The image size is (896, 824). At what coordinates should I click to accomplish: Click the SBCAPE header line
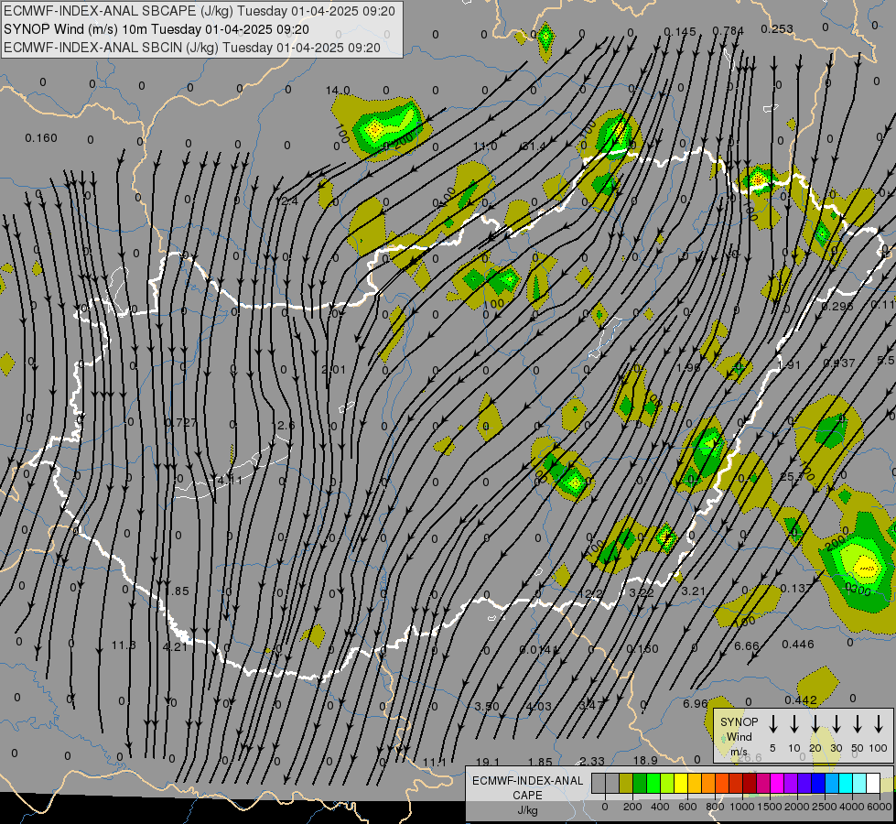pos(200,11)
